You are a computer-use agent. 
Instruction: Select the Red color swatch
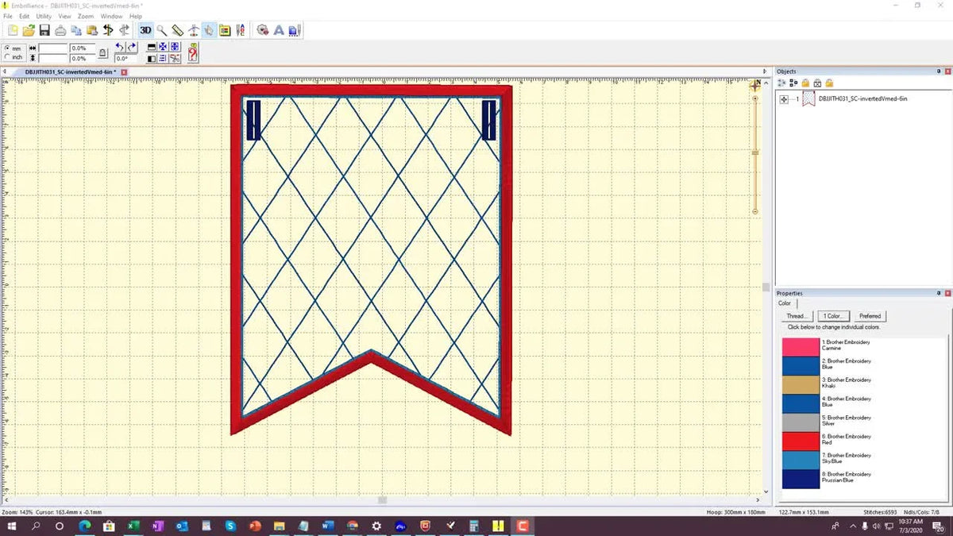(801, 441)
